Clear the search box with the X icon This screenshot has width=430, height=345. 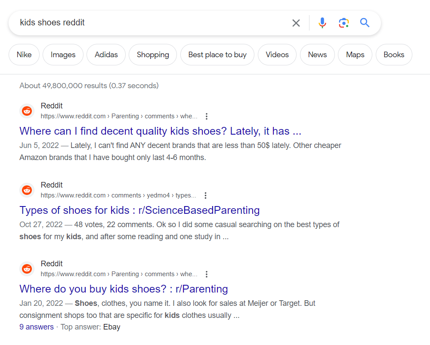(296, 23)
